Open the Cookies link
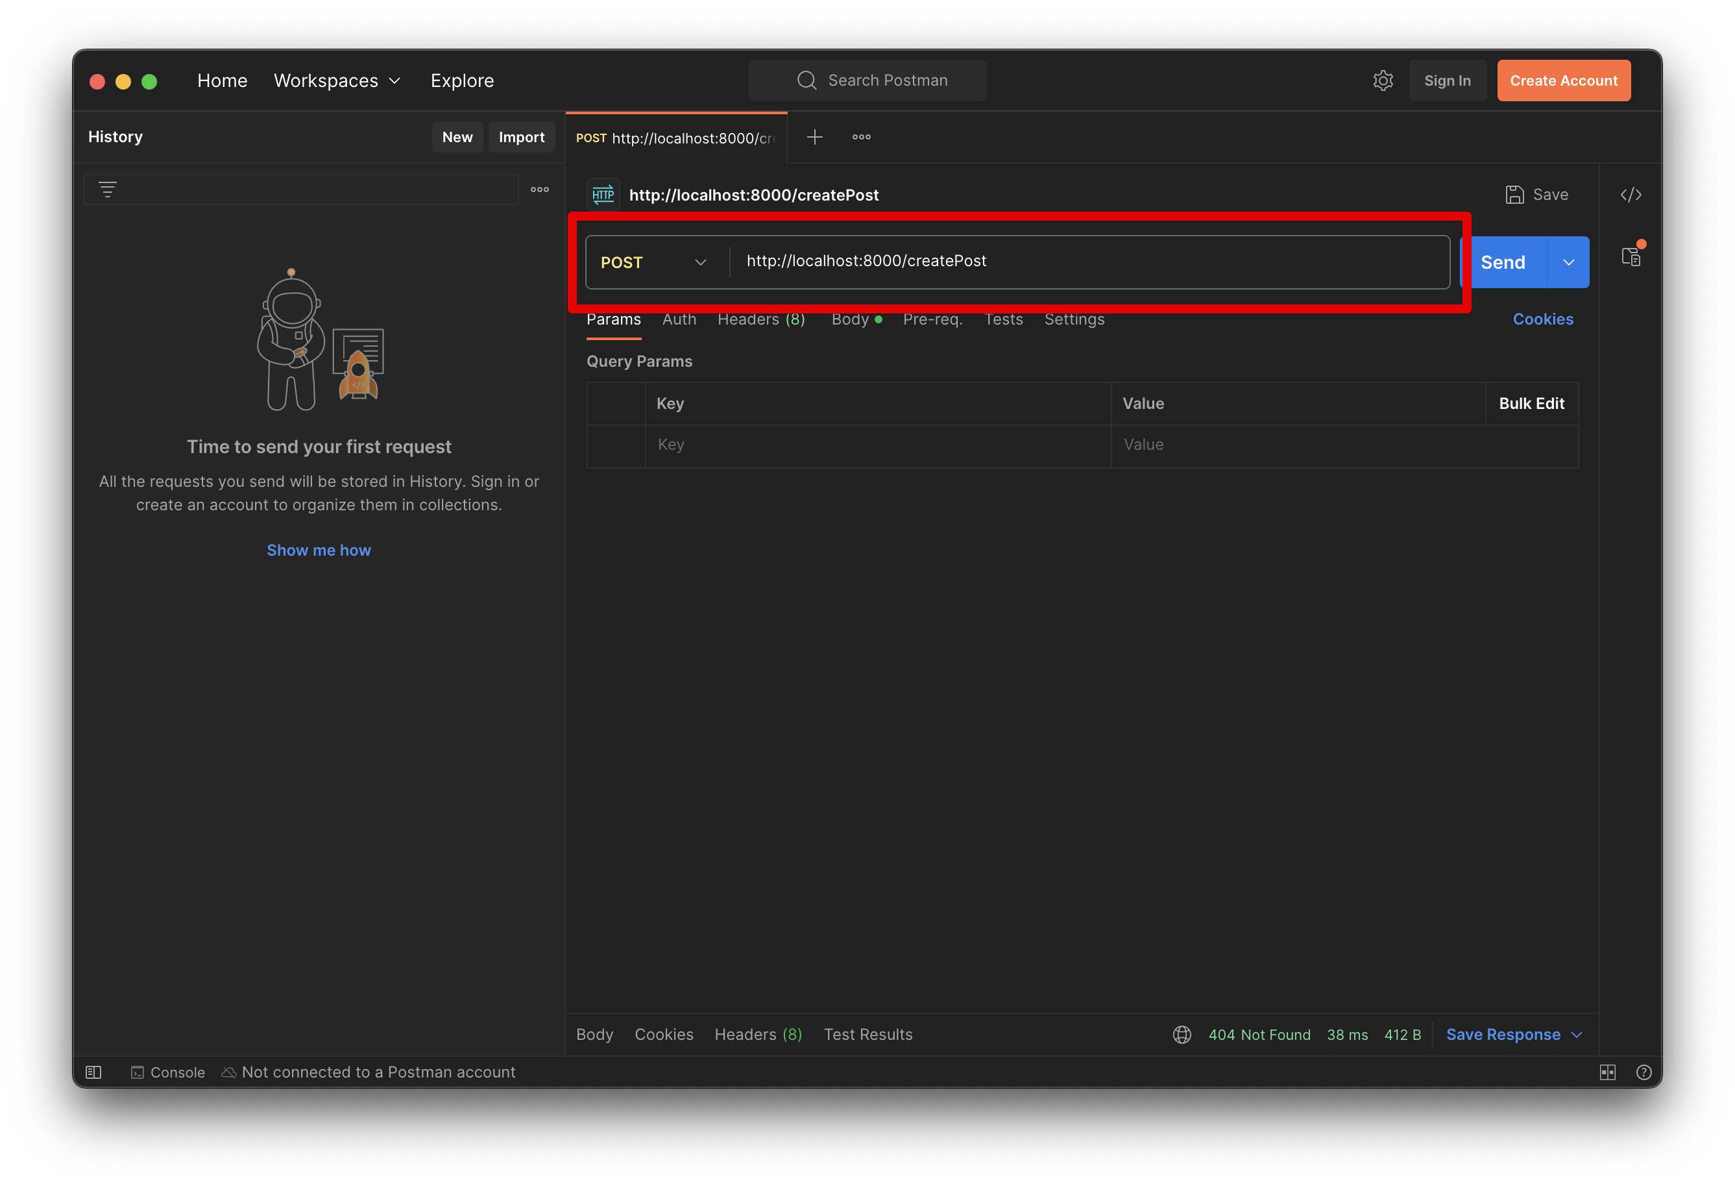The height and width of the screenshot is (1184, 1735). pyautogui.click(x=1543, y=320)
